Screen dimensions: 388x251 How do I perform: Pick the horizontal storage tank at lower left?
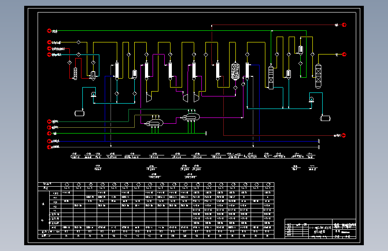[x=79, y=113]
